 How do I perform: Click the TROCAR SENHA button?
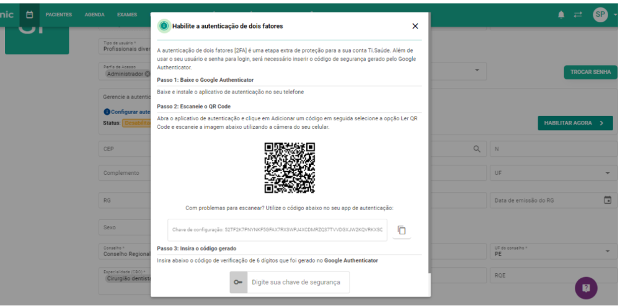(590, 72)
